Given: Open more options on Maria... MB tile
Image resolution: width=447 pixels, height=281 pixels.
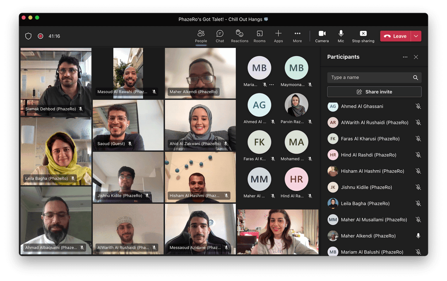Looking at the screenshot, I should coord(272,85).
